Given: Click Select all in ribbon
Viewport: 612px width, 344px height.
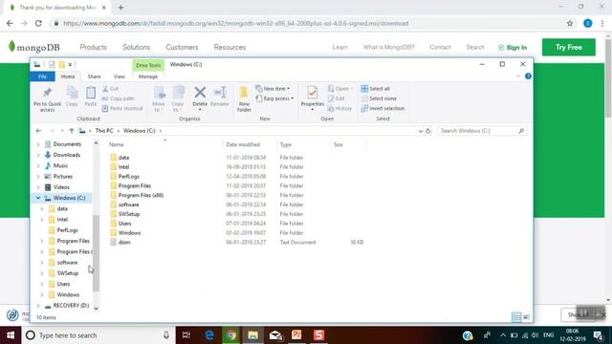Looking at the screenshot, I should (x=376, y=89).
